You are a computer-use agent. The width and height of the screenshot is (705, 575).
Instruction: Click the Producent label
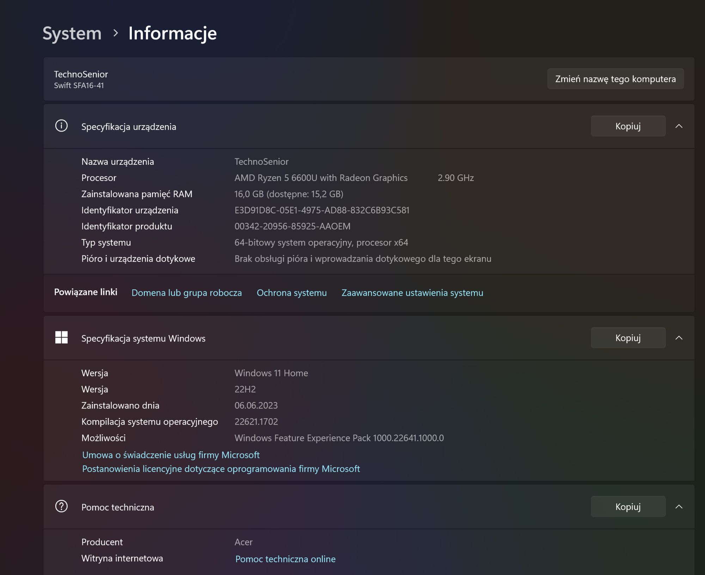[102, 542]
